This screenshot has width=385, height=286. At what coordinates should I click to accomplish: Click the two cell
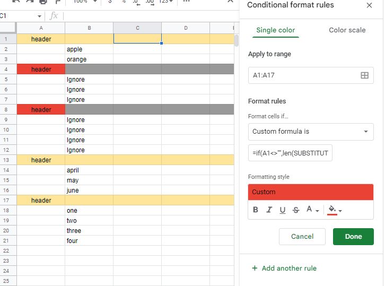(89, 220)
